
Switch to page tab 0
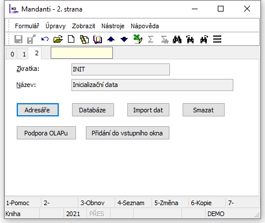click(12, 54)
